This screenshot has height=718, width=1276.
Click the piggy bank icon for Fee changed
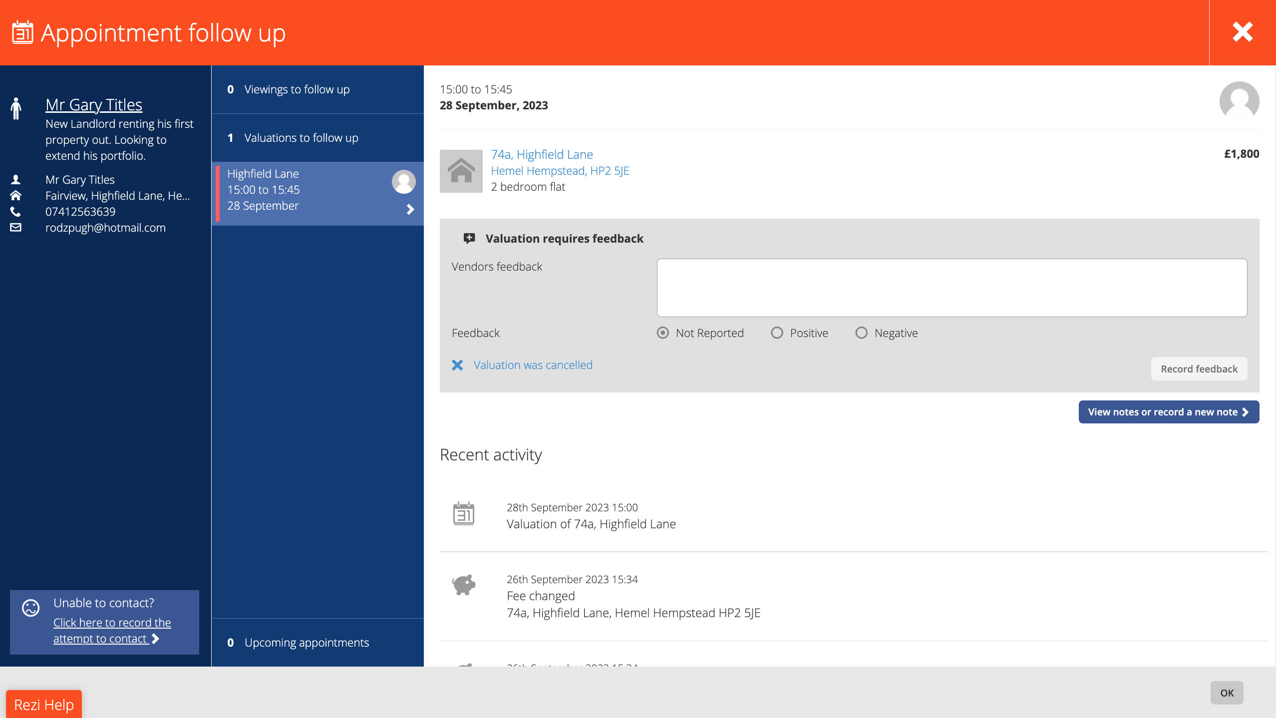tap(464, 585)
